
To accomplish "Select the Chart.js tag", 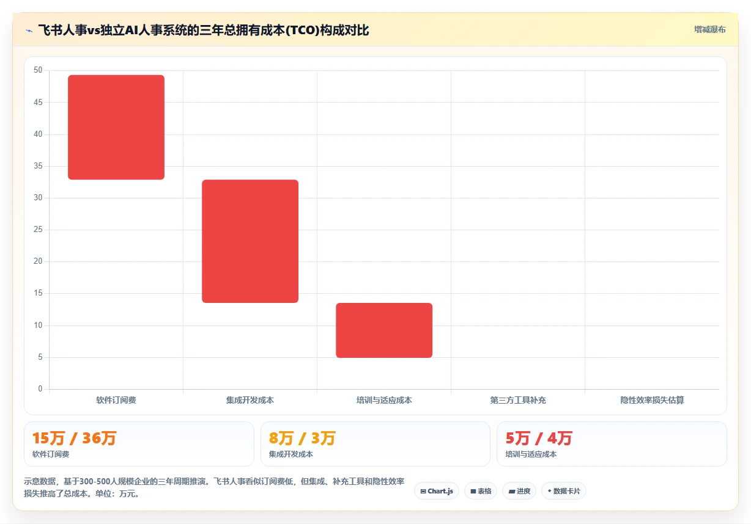I will click(x=437, y=491).
